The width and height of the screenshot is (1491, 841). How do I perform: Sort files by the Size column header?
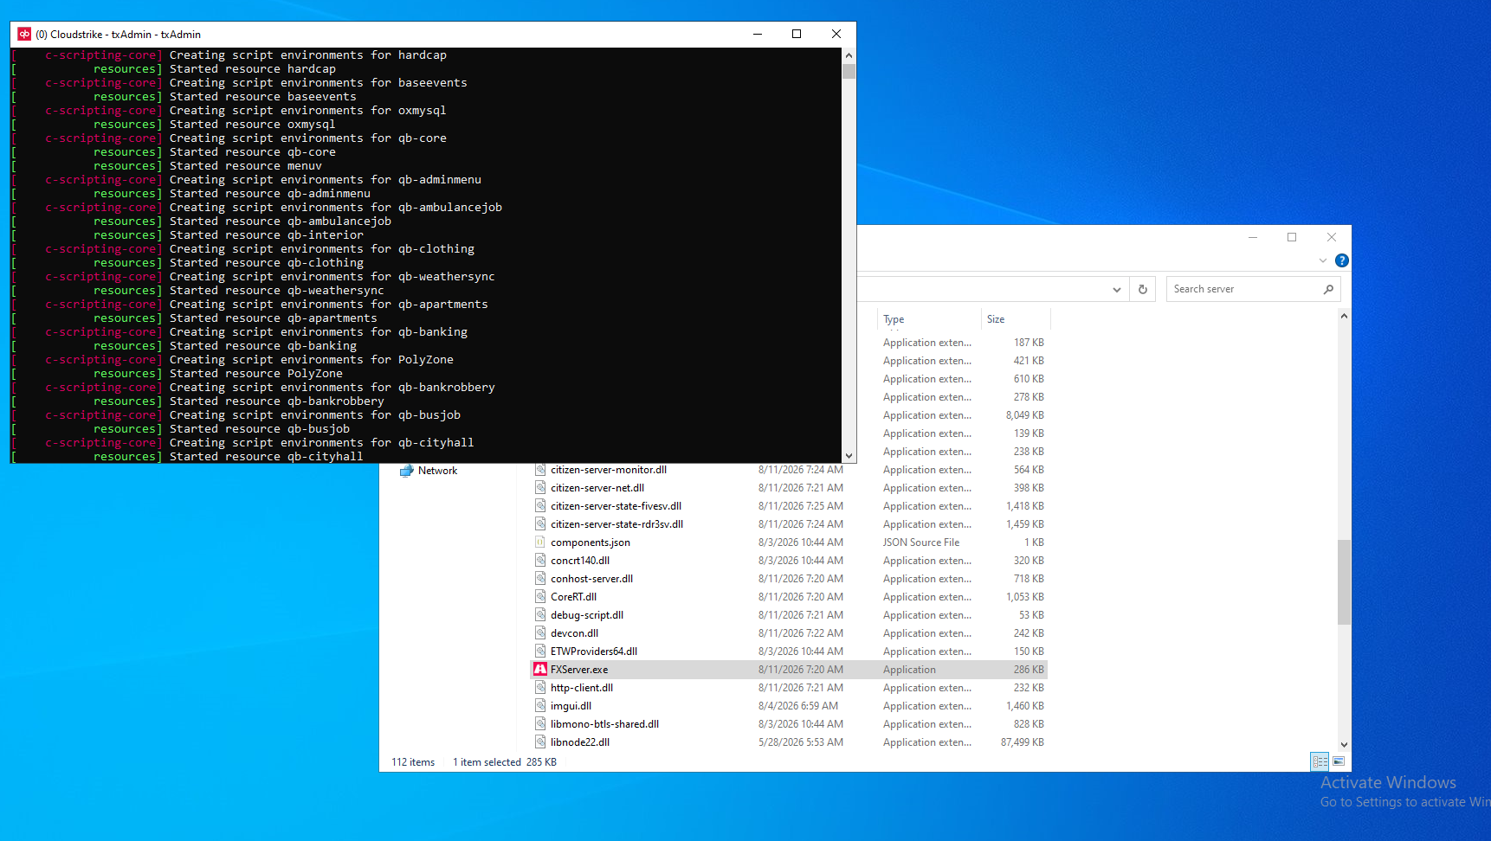[x=1015, y=319]
